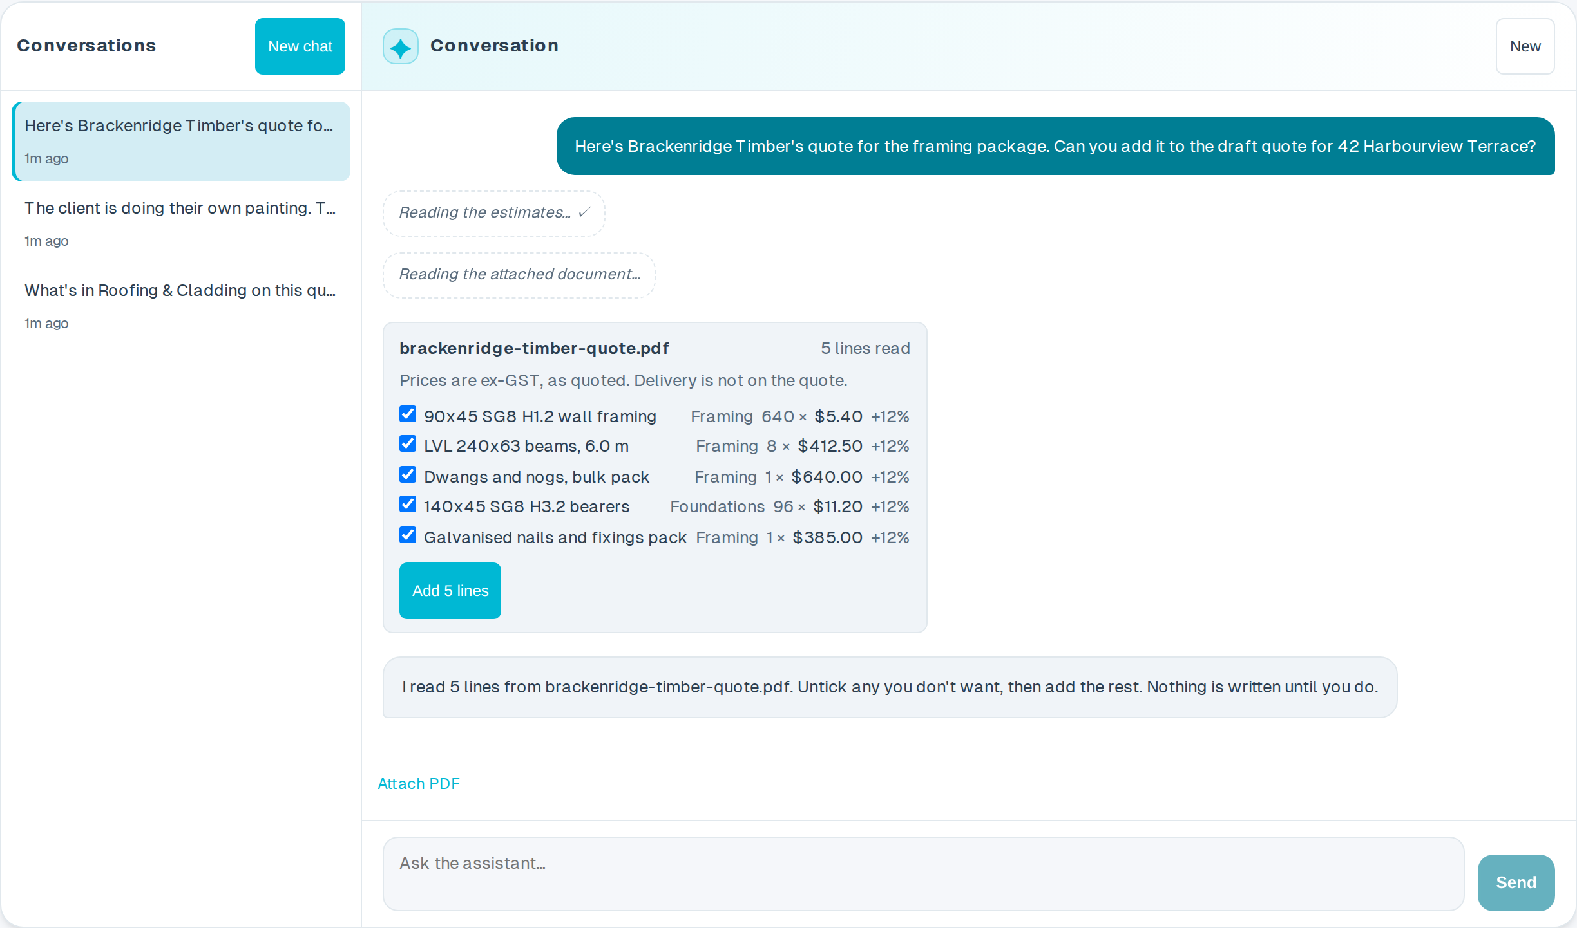Screen dimensions: 1577x928
Task: Open the Roofing & Cladding conversation
Action: (181, 306)
